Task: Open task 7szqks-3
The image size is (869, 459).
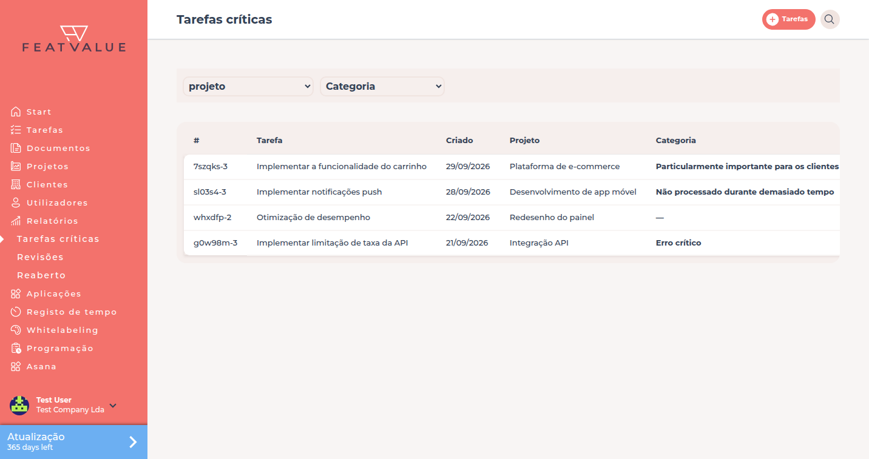Action: [211, 166]
